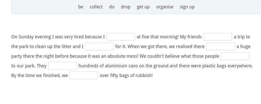Click the blank before 'for it.'
The image size is (261, 104).
(99, 47)
